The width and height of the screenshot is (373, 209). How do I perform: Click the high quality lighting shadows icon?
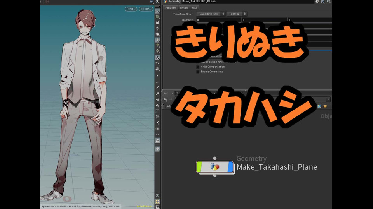tap(157, 51)
